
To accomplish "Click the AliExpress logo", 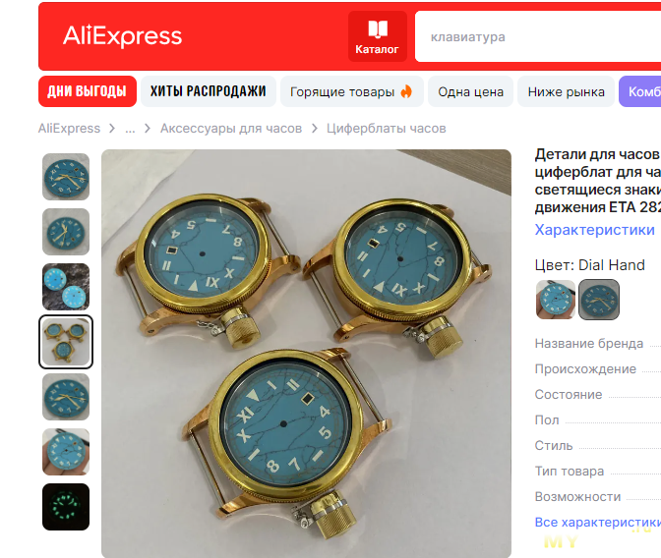I will point(122,36).
